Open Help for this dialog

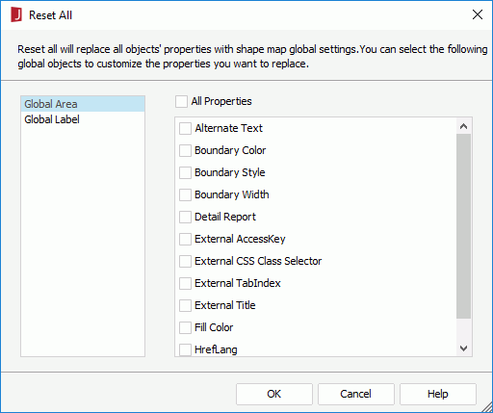tap(438, 394)
